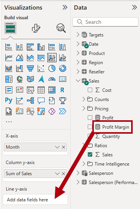Select the card visual icon
This screenshot has height=209, width=140.
point(63,79)
